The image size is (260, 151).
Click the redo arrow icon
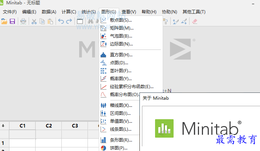[69, 21]
